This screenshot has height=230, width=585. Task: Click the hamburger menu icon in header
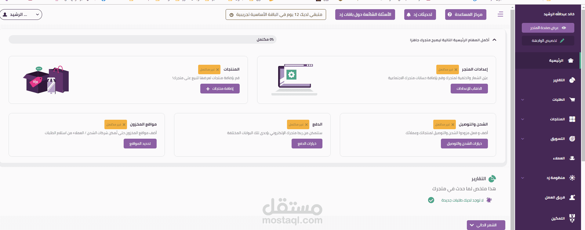(500, 14)
